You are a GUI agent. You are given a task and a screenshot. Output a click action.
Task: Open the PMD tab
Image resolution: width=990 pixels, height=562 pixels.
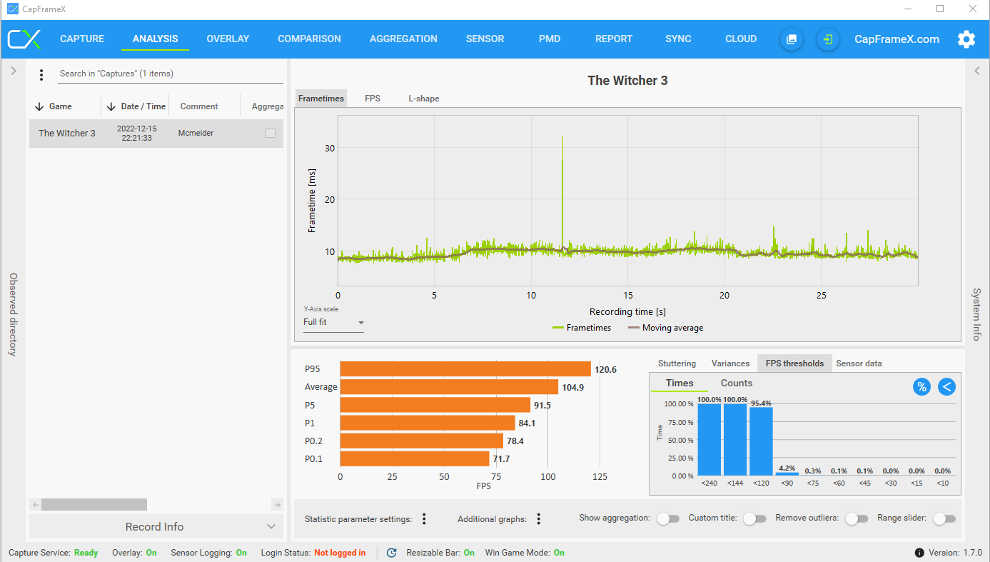pyautogui.click(x=550, y=39)
